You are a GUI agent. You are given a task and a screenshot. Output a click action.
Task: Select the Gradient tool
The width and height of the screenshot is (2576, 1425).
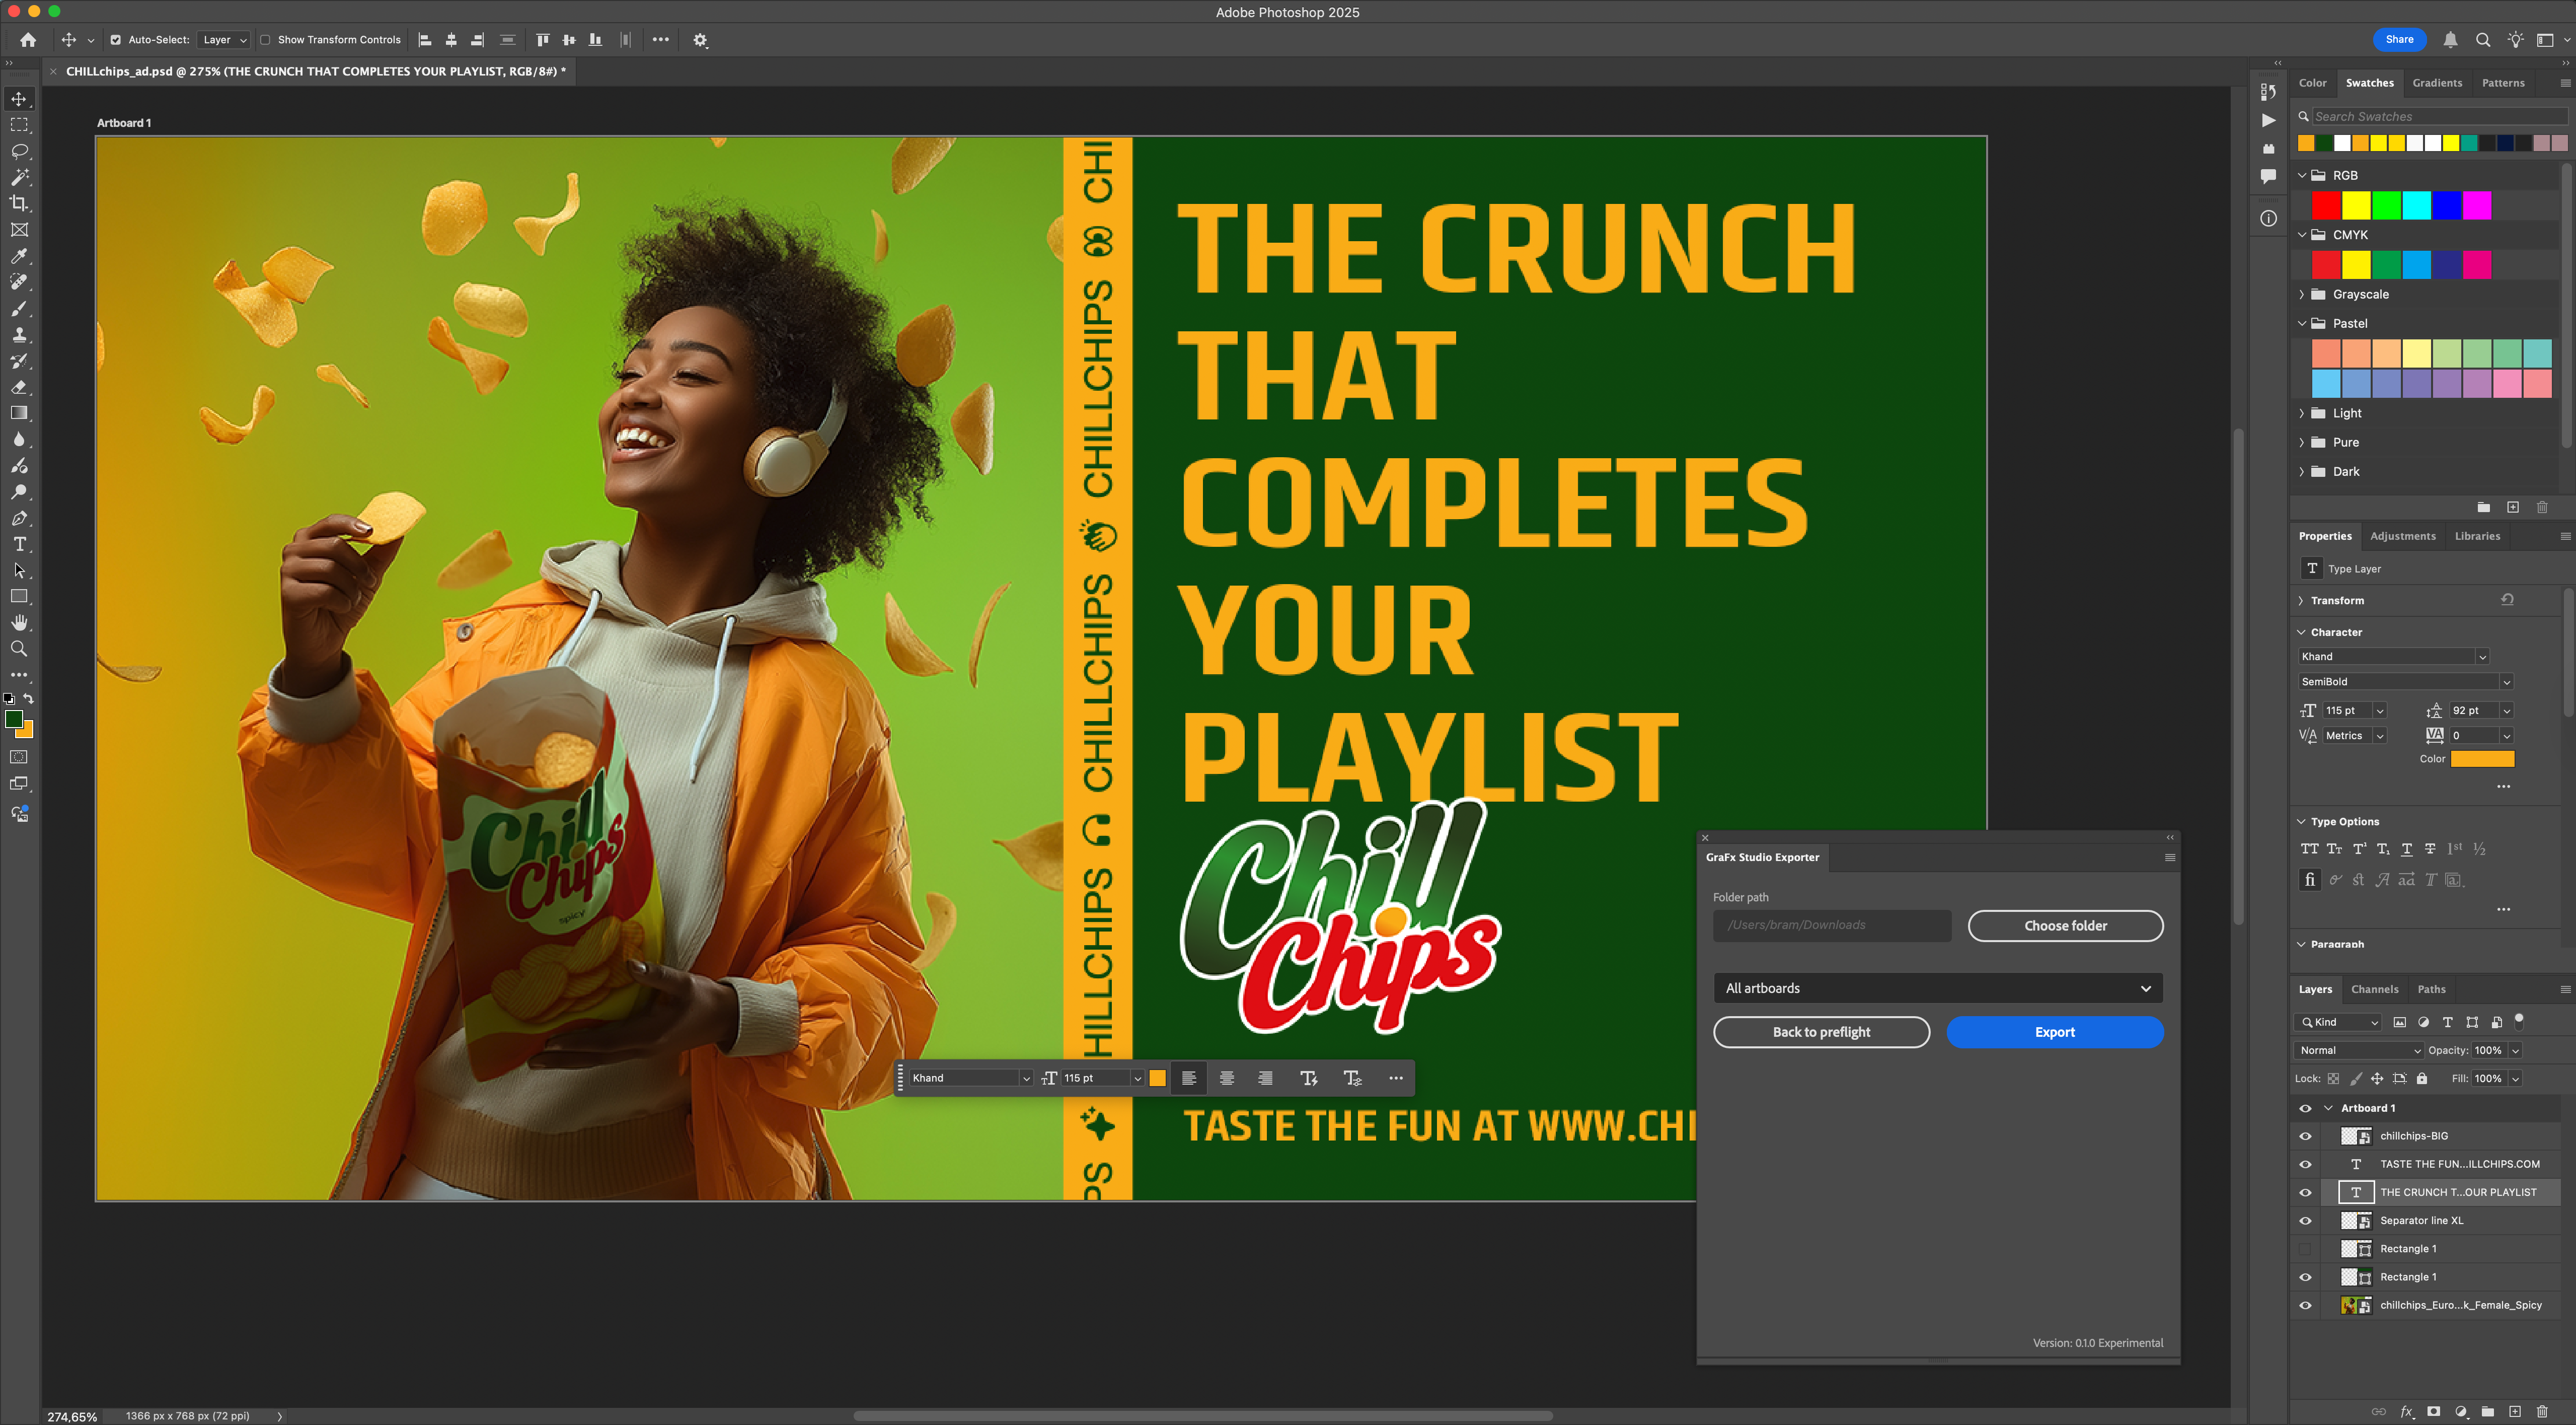[19, 413]
